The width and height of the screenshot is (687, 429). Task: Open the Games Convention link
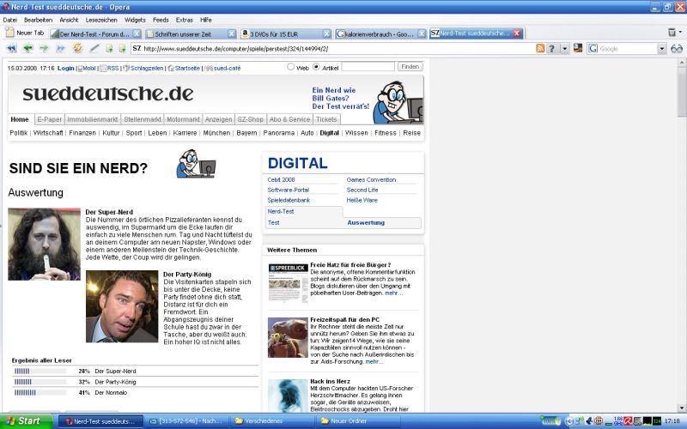tap(371, 179)
